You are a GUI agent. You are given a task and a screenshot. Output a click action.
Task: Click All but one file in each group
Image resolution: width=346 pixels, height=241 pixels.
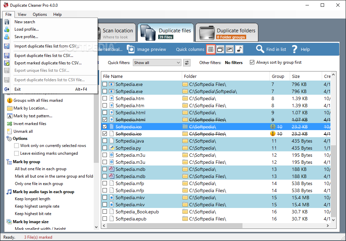(x=40, y=169)
